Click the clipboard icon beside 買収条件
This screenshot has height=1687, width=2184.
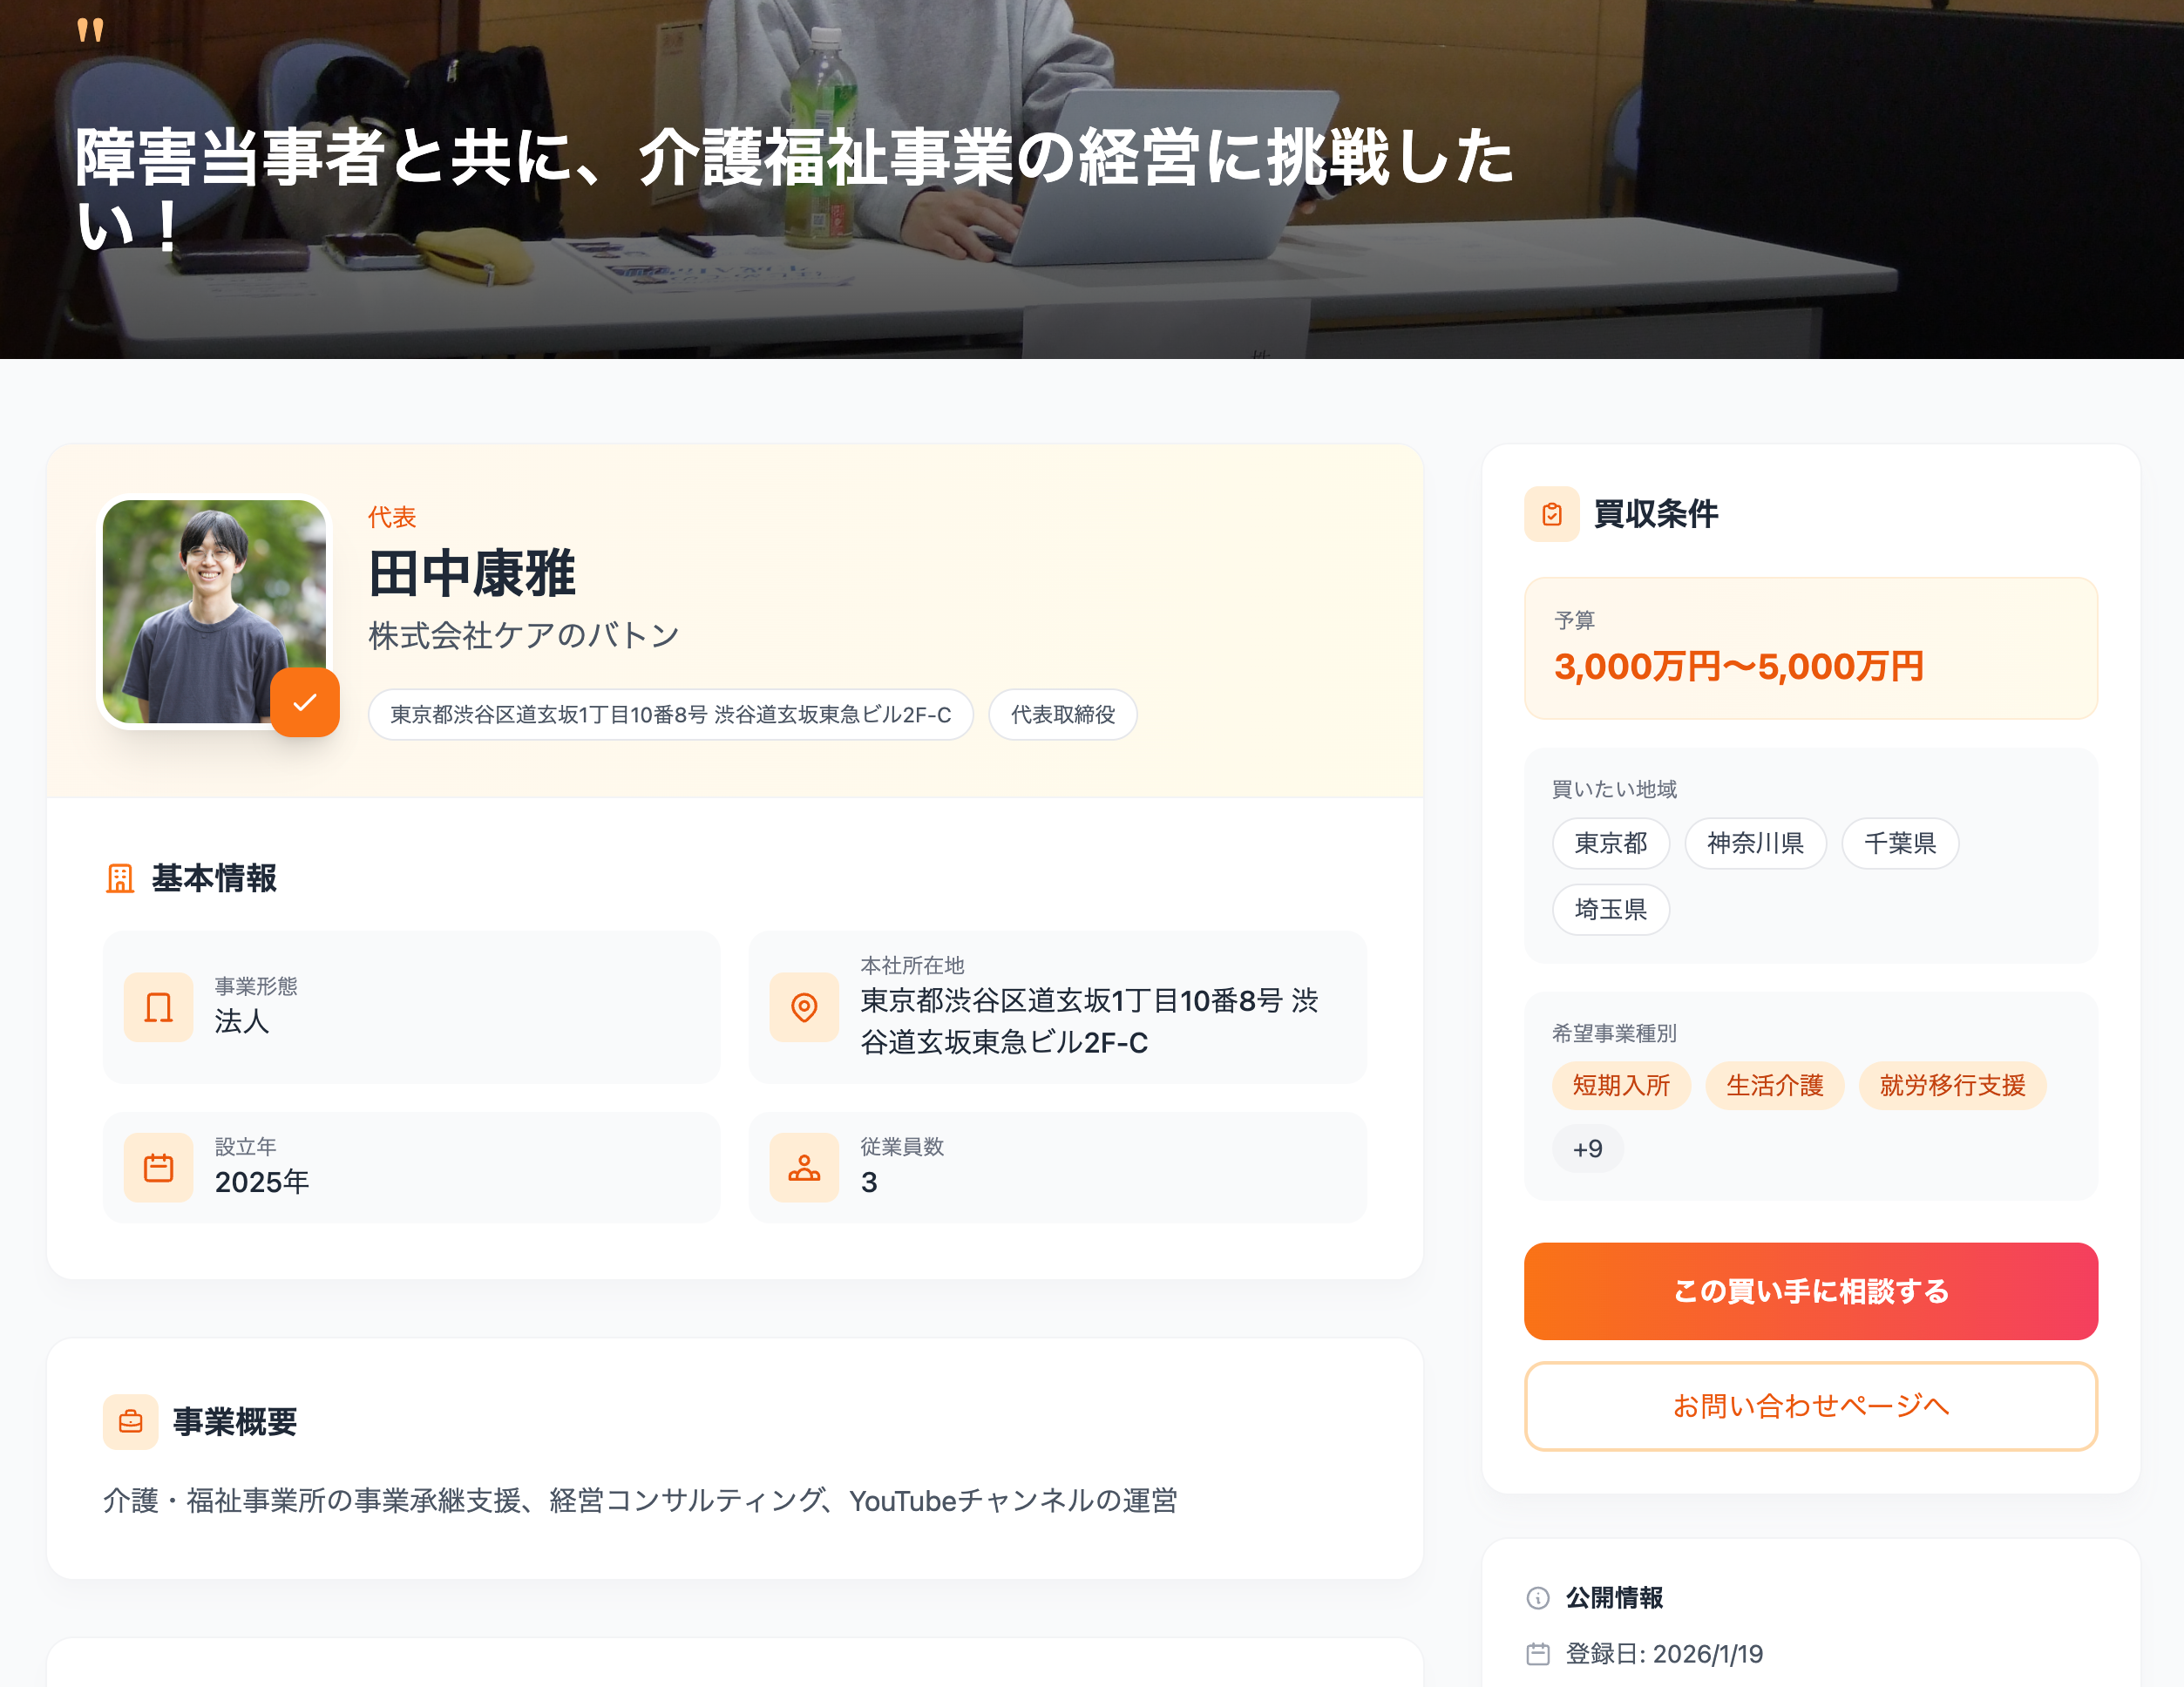coord(1551,514)
